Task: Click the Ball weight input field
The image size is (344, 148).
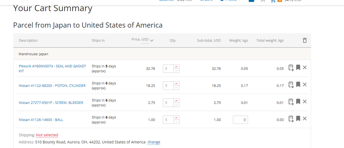Action: [240, 120]
